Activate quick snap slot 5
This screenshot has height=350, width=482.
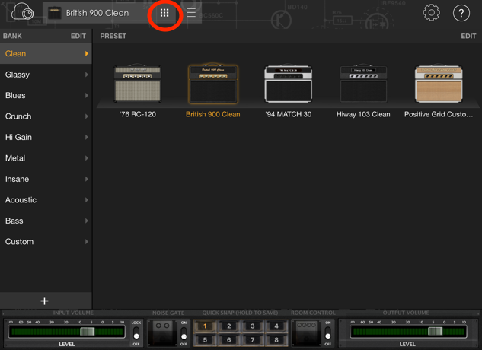[205, 340]
